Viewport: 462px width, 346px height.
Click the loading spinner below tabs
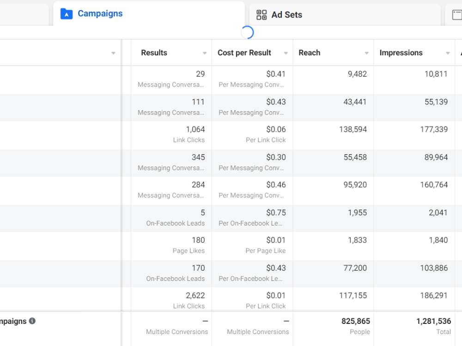pos(247,32)
